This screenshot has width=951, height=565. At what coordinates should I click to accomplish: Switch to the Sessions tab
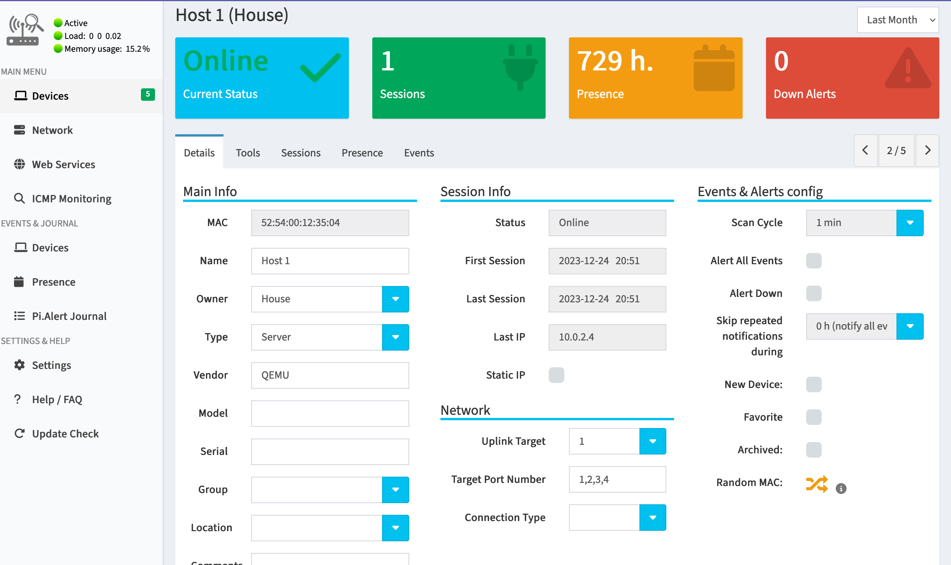tap(301, 153)
